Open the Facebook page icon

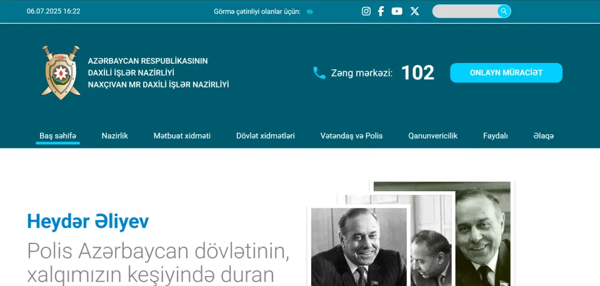381,11
